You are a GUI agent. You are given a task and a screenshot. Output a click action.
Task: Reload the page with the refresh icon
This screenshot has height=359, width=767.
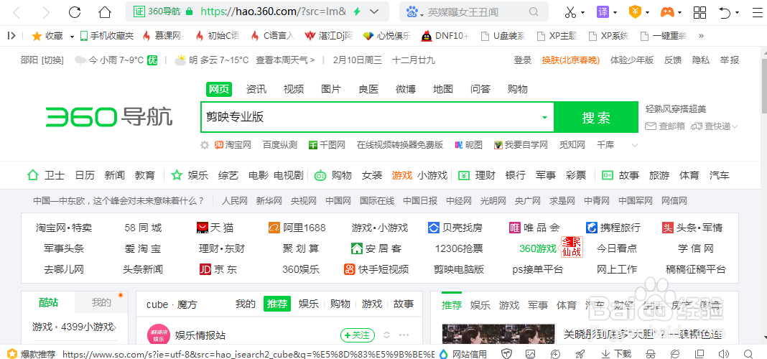75,11
